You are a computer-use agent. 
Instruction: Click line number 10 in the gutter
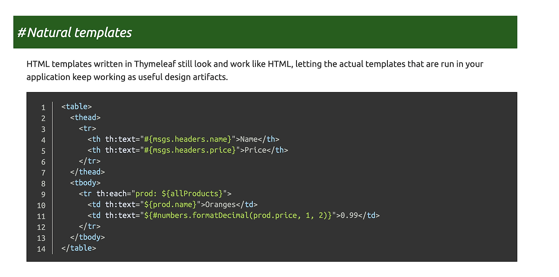[41, 205]
